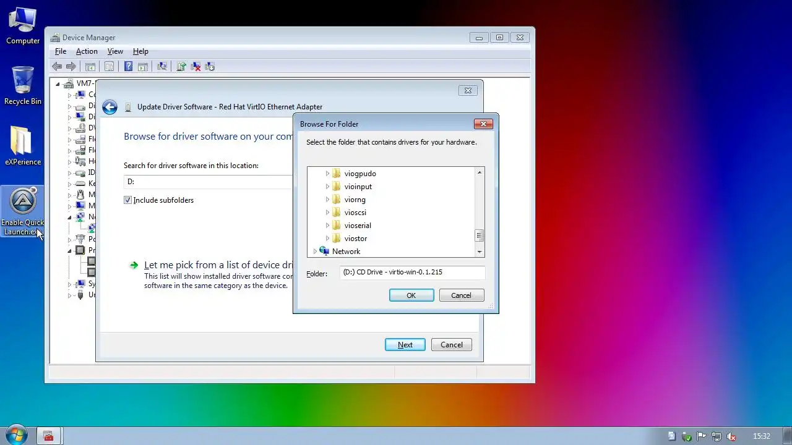Image resolution: width=792 pixels, height=445 pixels.
Task: Select Enable Quick Launch.exe desktop icon
Action: click(23, 211)
